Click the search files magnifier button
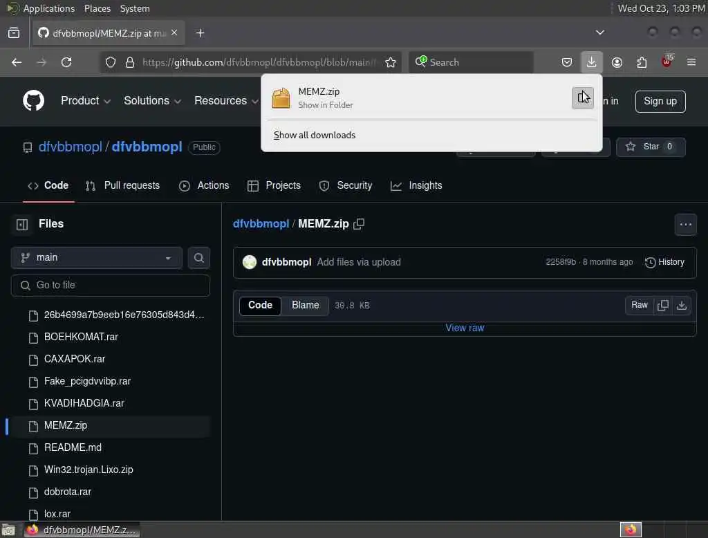 click(198, 257)
